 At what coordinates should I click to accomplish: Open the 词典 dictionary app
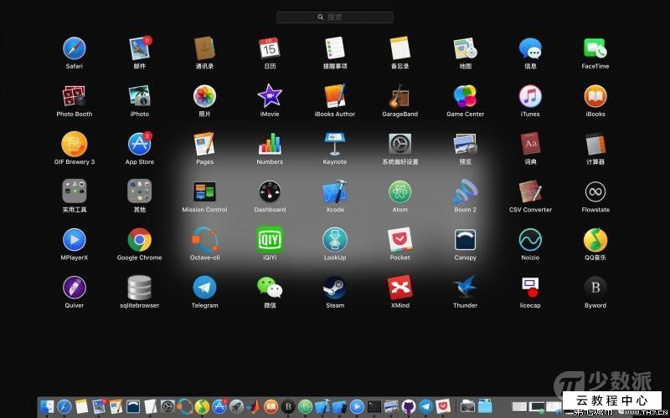click(530, 144)
